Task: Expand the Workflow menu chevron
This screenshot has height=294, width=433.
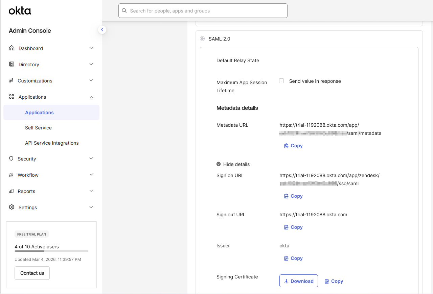Action: pos(91,175)
